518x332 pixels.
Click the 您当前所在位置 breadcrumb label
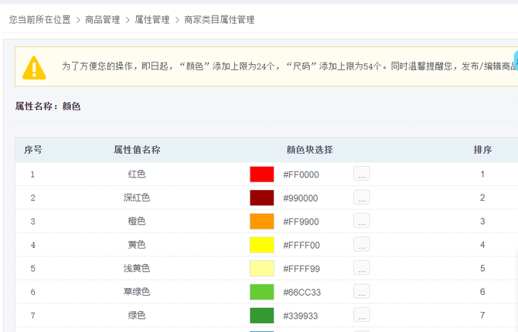pyautogui.click(x=39, y=20)
